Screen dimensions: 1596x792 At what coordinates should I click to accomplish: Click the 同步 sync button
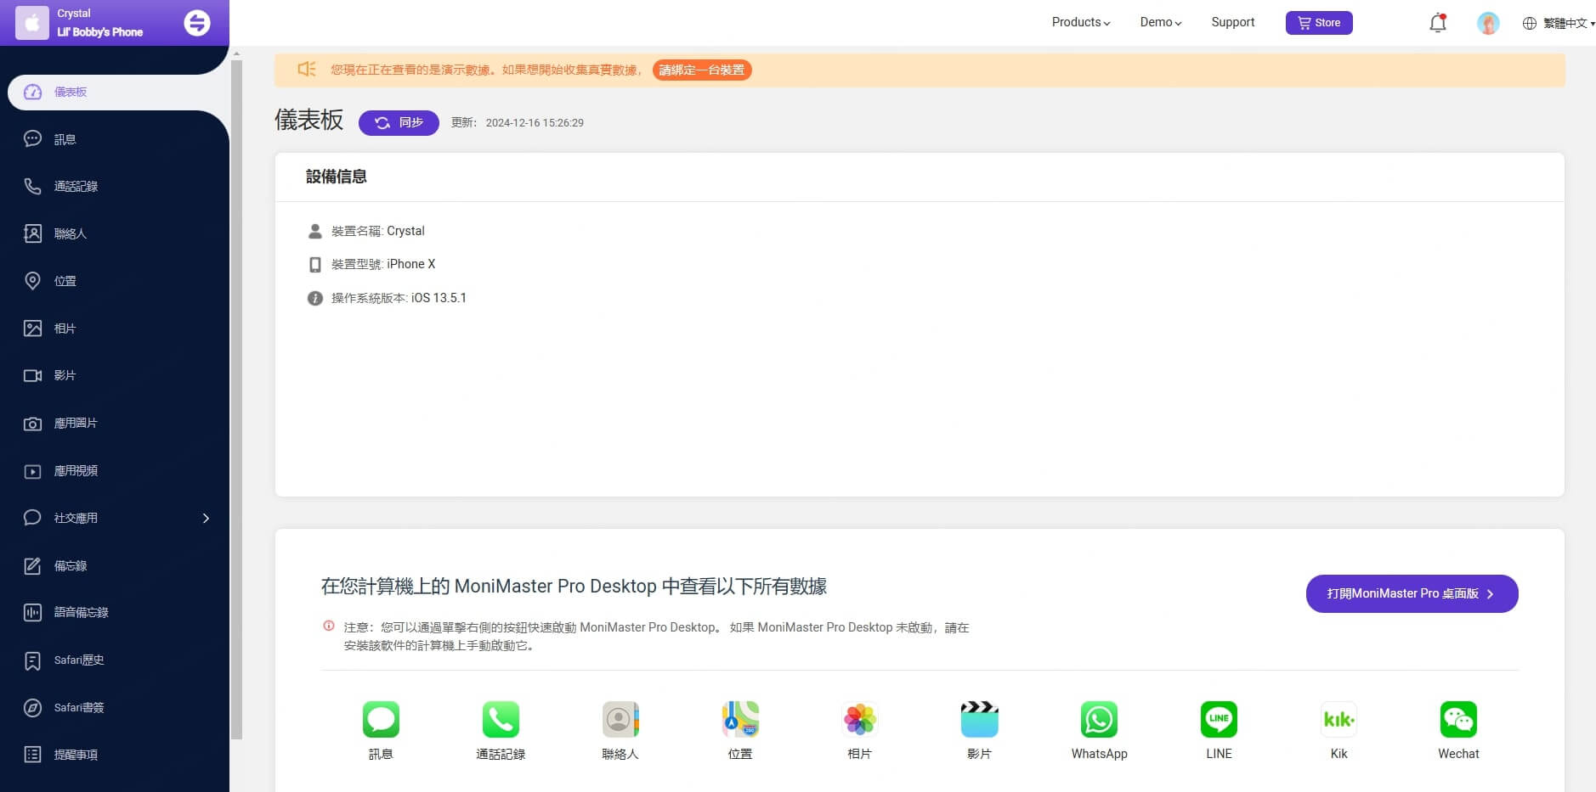(399, 122)
